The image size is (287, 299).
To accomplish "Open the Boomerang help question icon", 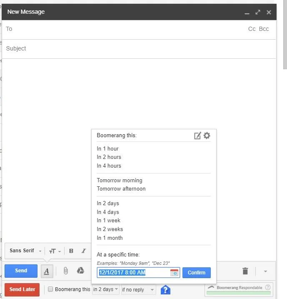I will tap(165, 289).
